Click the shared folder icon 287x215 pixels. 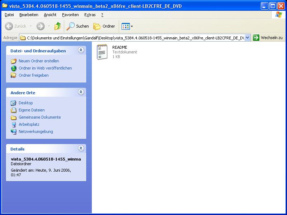pyautogui.click(x=14, y=75)
